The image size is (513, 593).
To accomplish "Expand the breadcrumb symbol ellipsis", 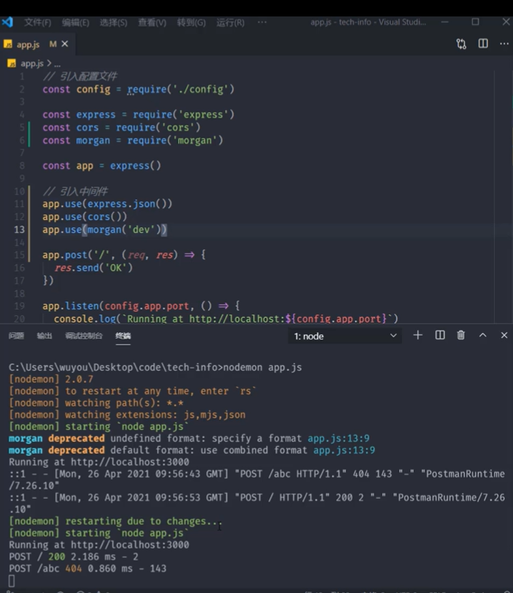I will 57,64.
